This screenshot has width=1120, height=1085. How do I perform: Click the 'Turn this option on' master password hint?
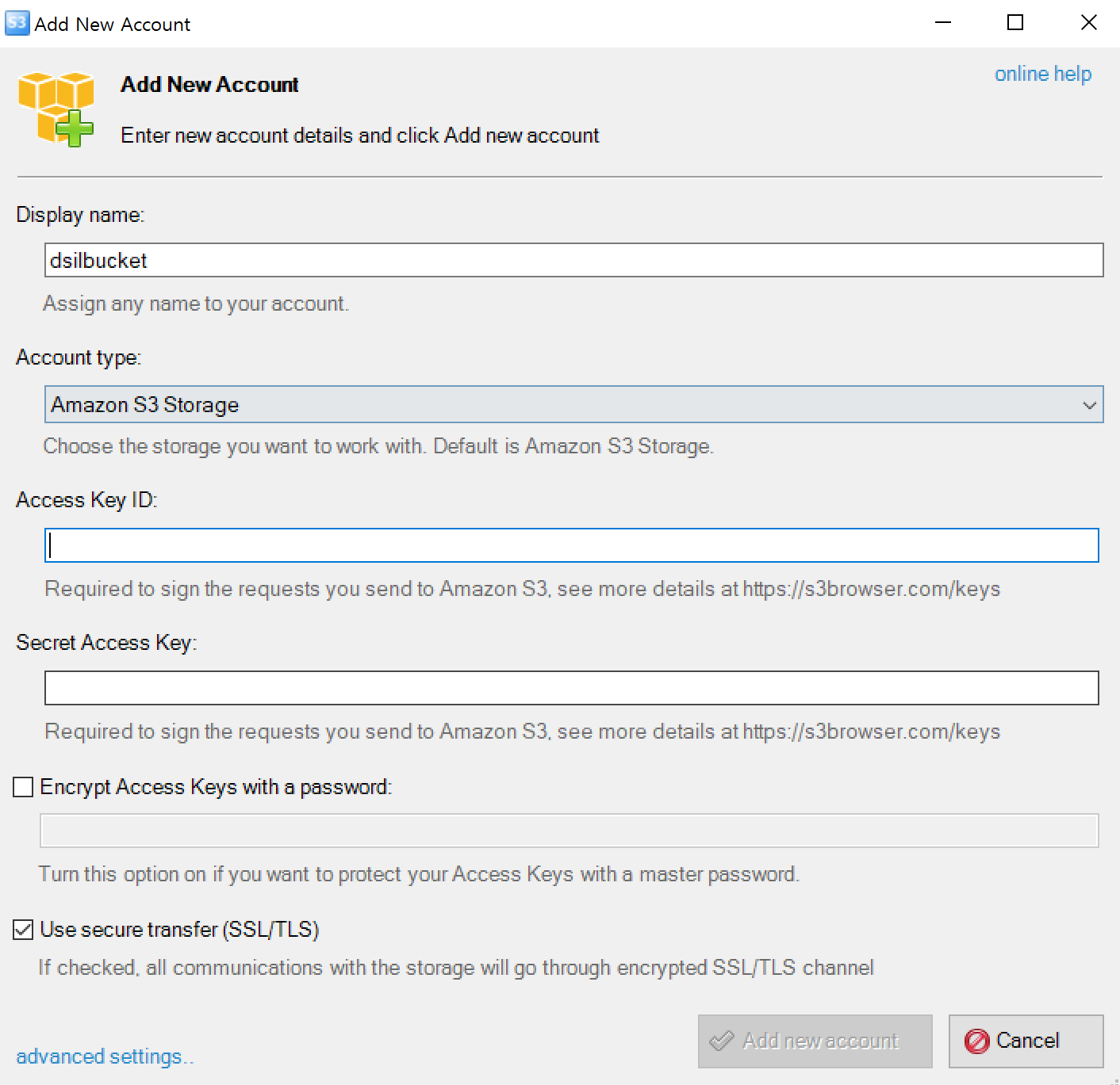419,874
